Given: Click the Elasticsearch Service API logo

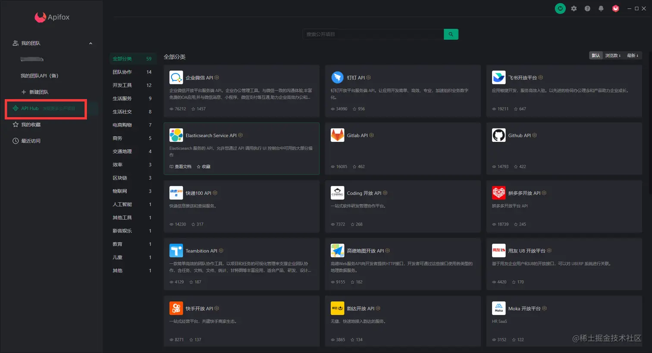Looking at the screenshot, I should (176, 135).
